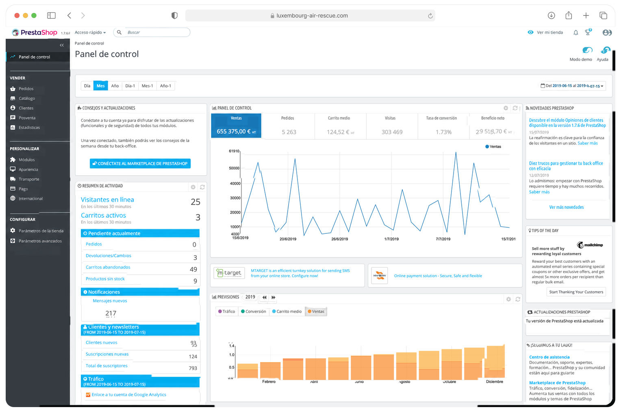Select the Día-1 period tab

(130, 86)
